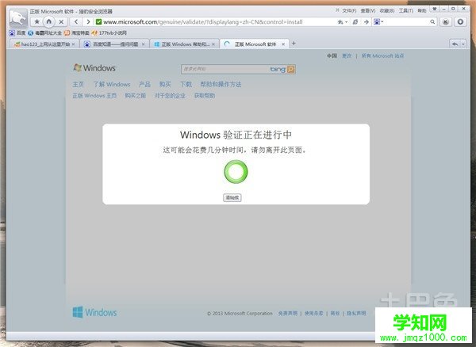Click the Windows logo at page top
476x347 pixels.
(94, 68)
